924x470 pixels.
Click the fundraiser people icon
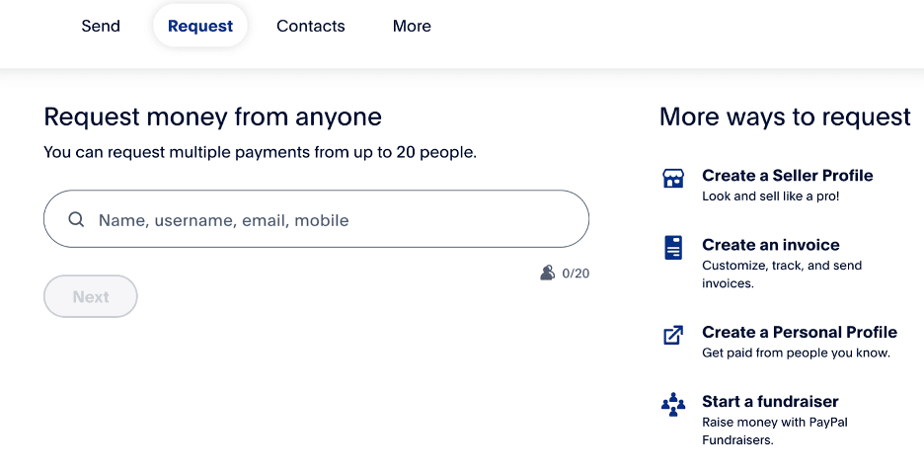click(x=673, y=404)
